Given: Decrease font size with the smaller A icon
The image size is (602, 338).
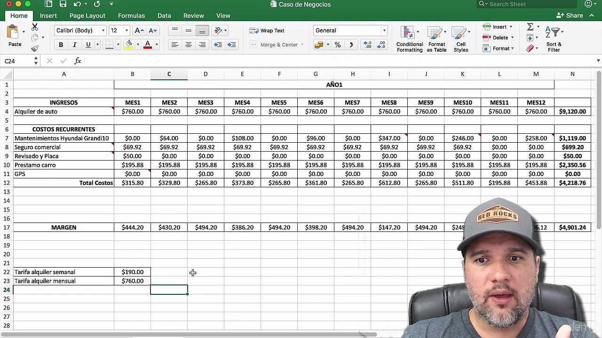Looking at the screenshot, I should coord(152,31).
